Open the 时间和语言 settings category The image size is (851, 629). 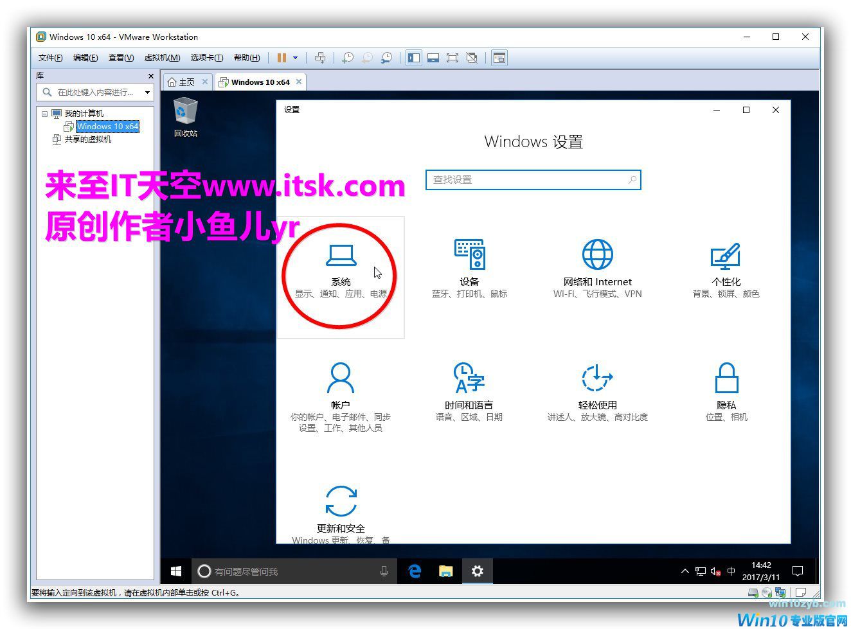coord(469,392)
